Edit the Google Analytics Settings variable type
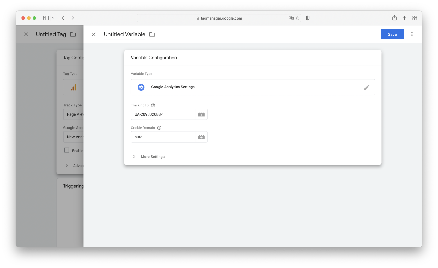Screen dimensions: 438x268 367,87
